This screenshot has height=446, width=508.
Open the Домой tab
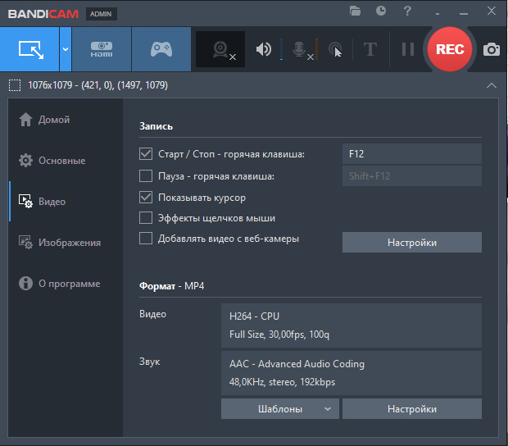(44, 120)
